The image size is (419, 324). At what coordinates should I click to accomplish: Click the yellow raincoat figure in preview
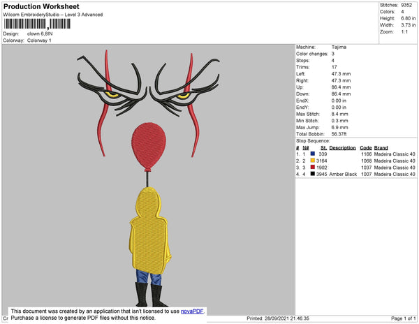(x=149, y=231)
